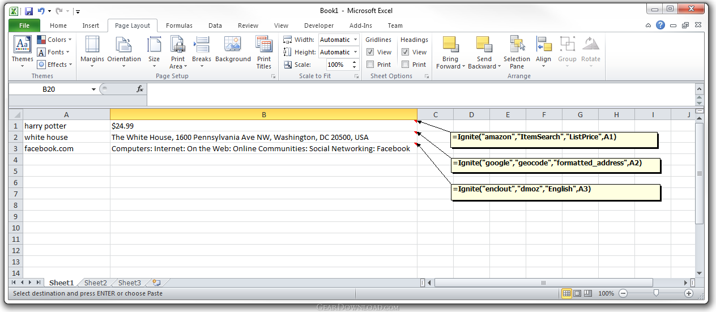Click cell containing facebook.com
The width and height of the screenshot is (716, 312).
coord(66,148)
